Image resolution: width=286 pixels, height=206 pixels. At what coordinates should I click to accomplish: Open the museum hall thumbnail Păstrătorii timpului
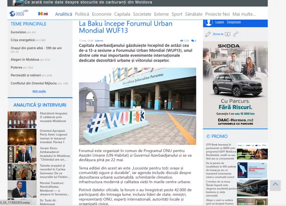[x=22, y=120]
